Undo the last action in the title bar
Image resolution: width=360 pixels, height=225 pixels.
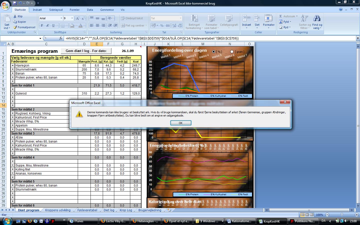20,3
